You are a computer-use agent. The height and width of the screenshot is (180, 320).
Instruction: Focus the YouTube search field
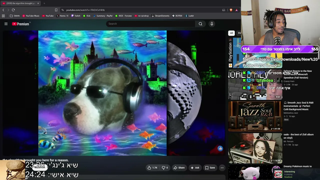(150, 24)
